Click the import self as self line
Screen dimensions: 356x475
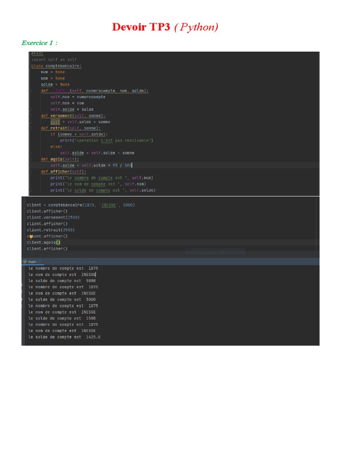[x=54, y=60]
